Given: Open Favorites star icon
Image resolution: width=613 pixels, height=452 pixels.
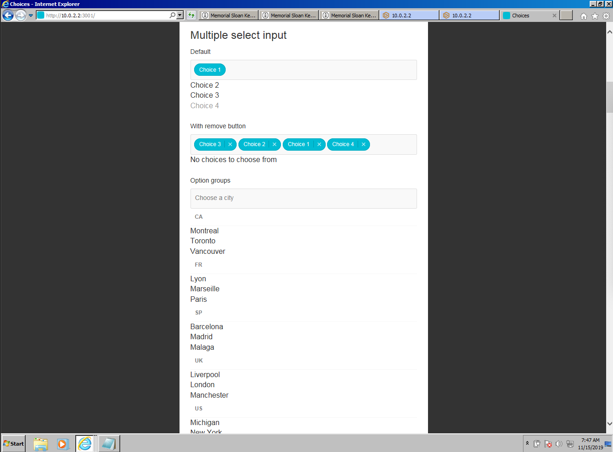Looking at the screenshot, I should (595, 16).
